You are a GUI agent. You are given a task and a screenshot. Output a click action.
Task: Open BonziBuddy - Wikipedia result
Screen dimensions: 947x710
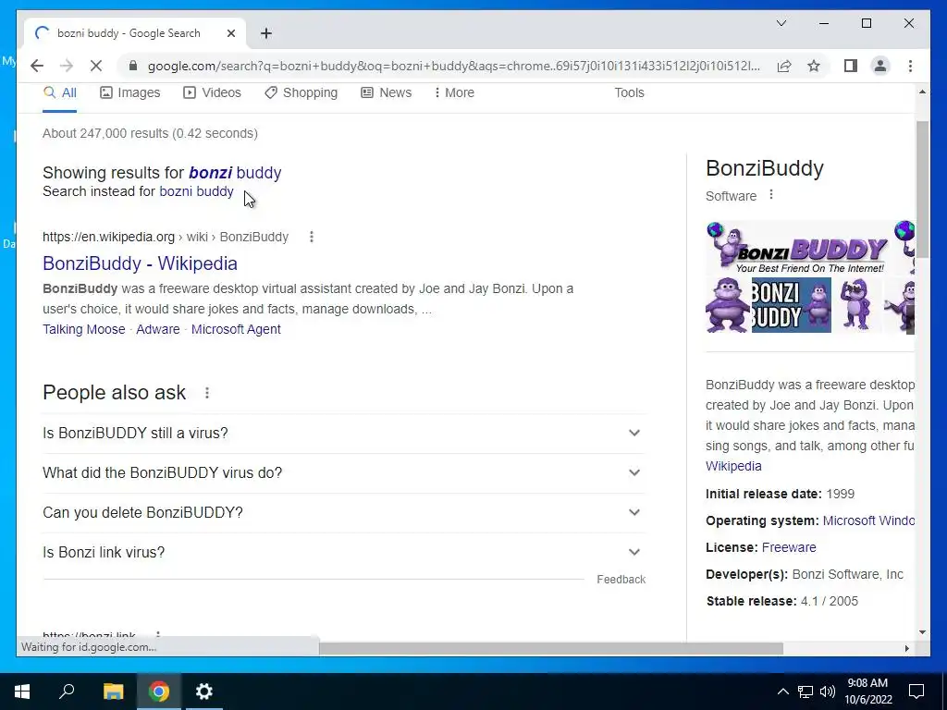tap(141, 263)
